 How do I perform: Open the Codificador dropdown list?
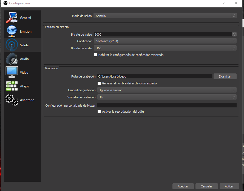pos(165,41)
